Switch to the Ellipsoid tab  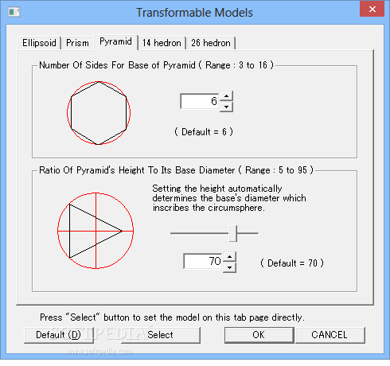(39, 43)
